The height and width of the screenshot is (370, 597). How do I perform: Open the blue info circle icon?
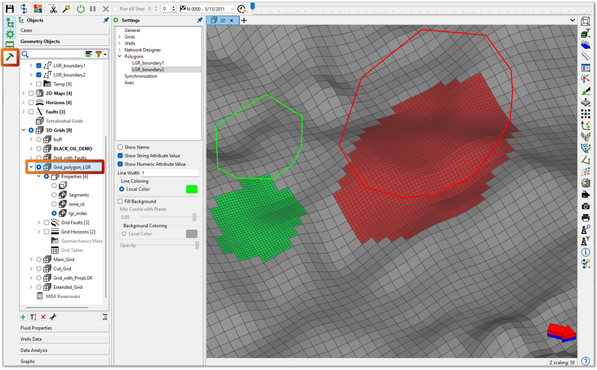click(x=585, y=252)
